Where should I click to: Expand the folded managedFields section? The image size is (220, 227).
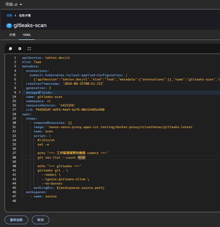pyautogui.click(x=20, y=92)
